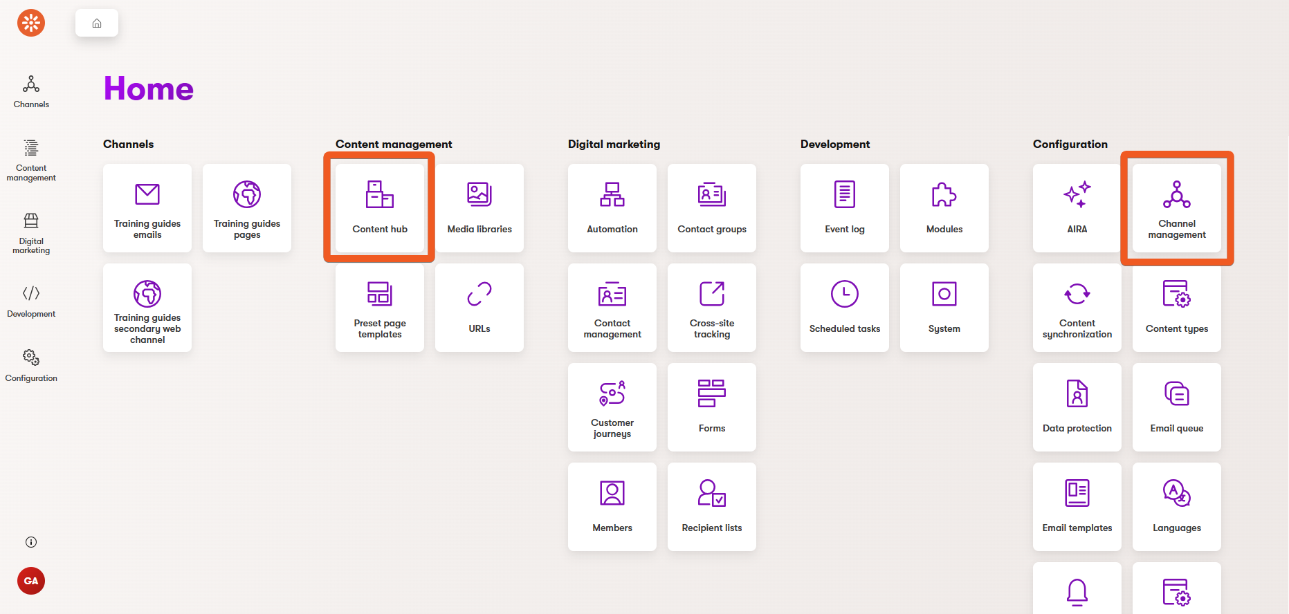Open the Recipient lists tile
The image size is (1289, 614).
[x=712, y=507]
